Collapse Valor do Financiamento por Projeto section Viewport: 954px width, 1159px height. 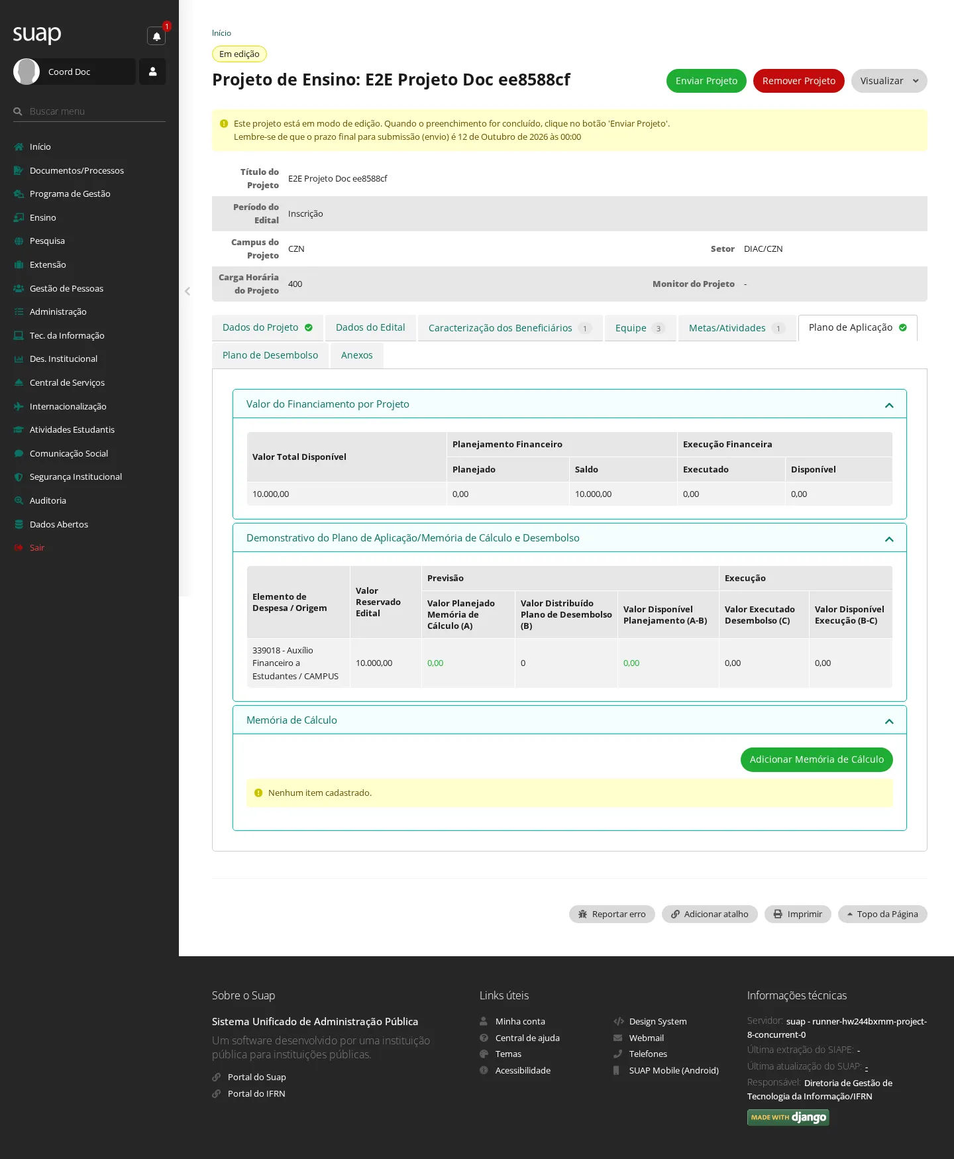[889, 405]
